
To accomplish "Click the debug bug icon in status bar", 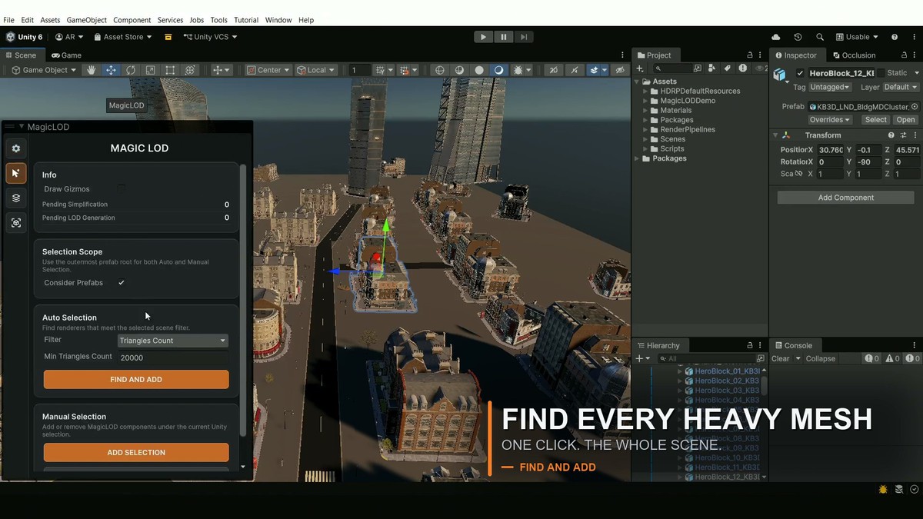I will coord(883,489).
